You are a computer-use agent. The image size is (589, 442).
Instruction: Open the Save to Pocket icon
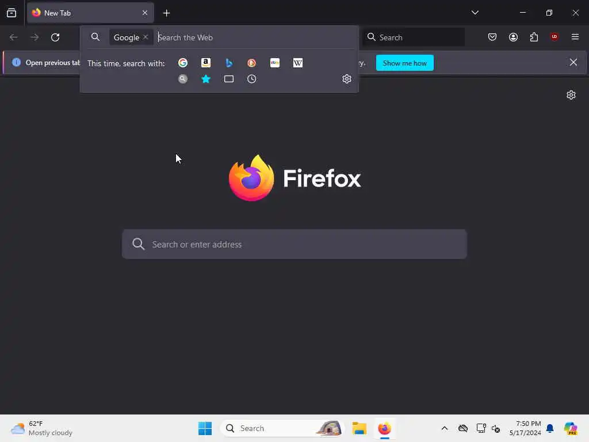pos(492,37)
